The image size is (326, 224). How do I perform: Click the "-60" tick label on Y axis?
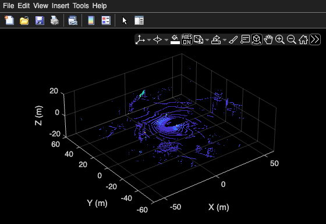pyautogui.click(x=142, y=210)
